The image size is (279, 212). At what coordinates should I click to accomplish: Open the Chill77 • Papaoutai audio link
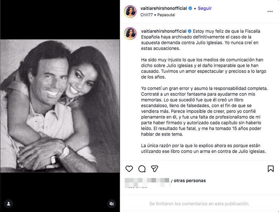point(158,15)
